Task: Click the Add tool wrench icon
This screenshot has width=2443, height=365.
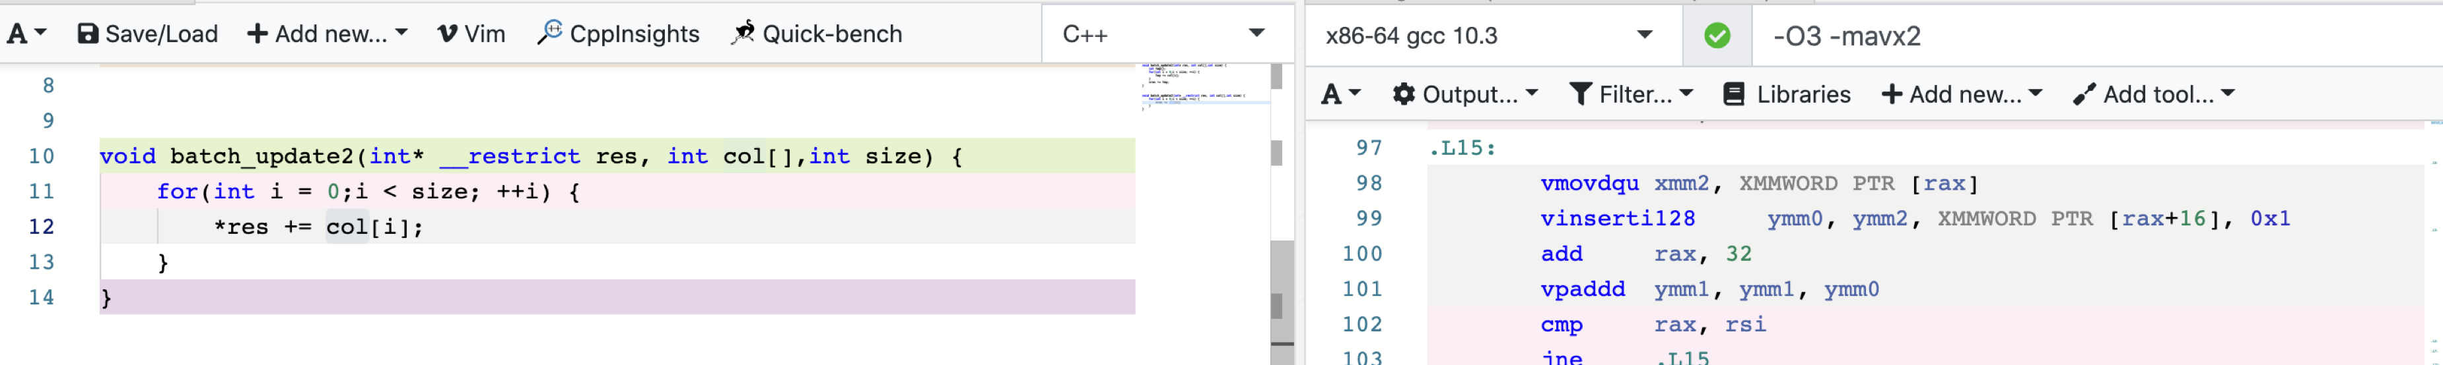Action: coord(2084,95)
